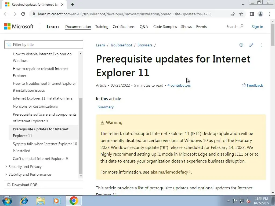Screen dimensions: 275x206
Task: Open How to repair or reinstall Internet Explorer
Action: (x=40, y=72)
